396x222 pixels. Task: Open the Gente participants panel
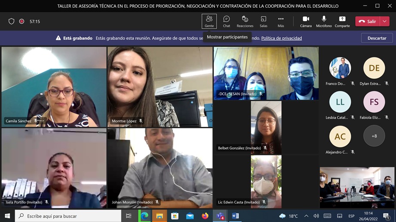pos(209,21)
